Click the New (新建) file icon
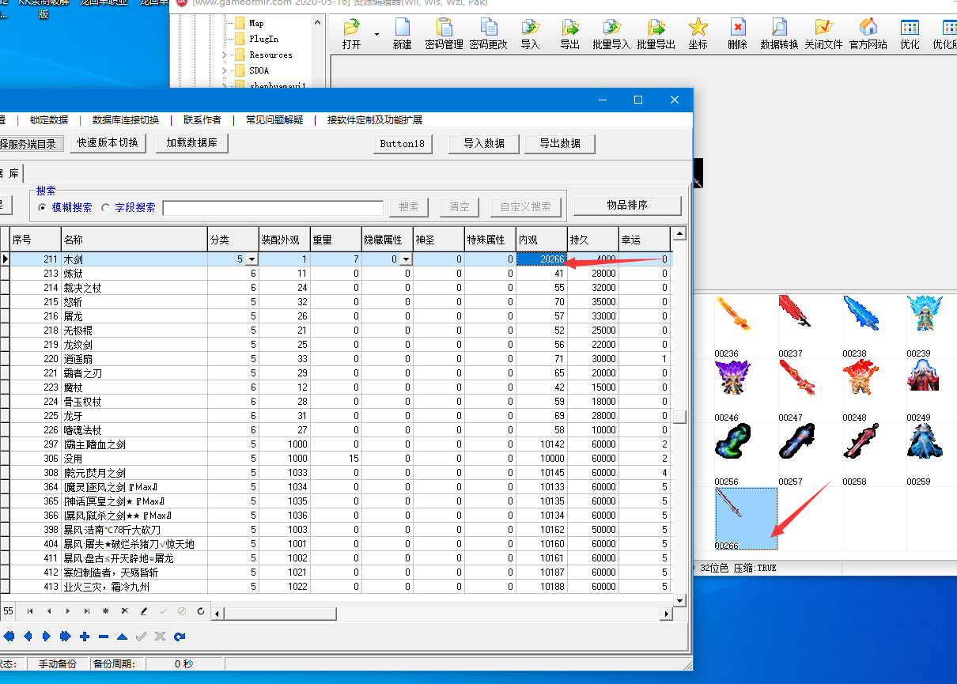Image resolution: width=957 pixels, height=684 pixels. 402,35
